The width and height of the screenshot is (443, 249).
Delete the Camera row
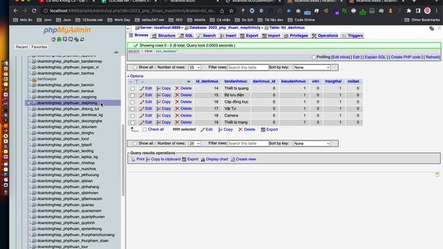pyautogui.click(x=183, y=116)
